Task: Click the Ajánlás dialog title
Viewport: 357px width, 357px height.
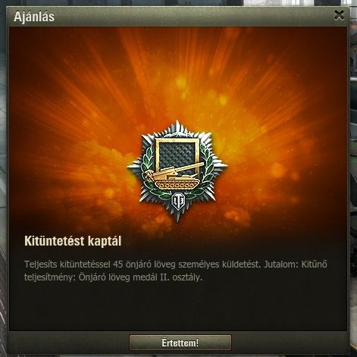Action: 34,17
